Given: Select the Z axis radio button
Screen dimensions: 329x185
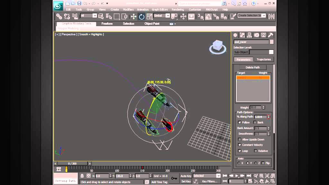Looking at the screenshot, I should tap(255, 163).
